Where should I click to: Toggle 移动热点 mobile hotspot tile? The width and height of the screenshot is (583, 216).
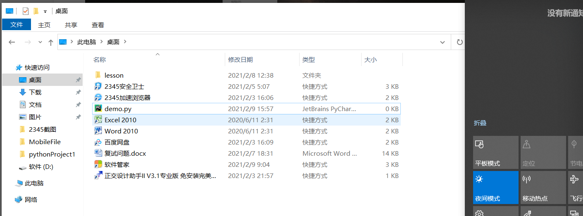[x=543, y=188]
